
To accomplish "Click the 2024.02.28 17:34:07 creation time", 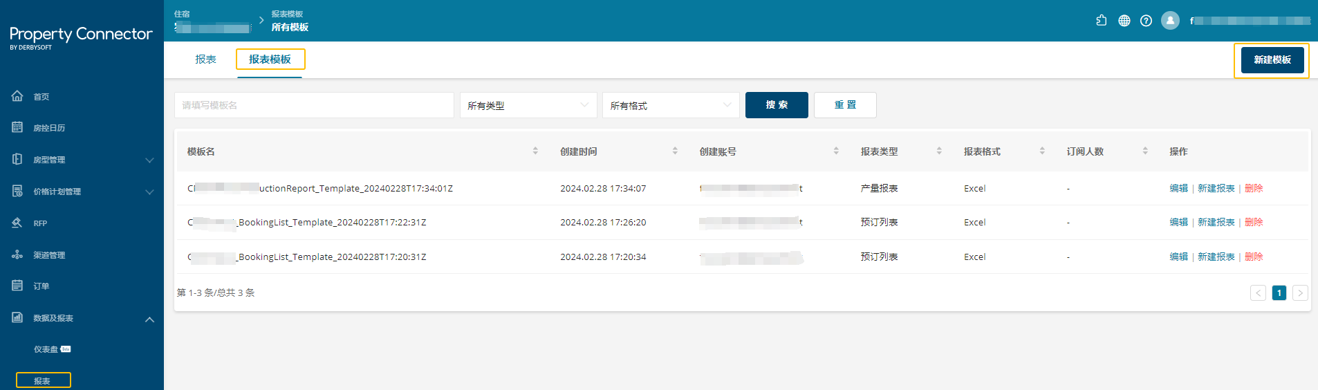I will pos(603,188).
